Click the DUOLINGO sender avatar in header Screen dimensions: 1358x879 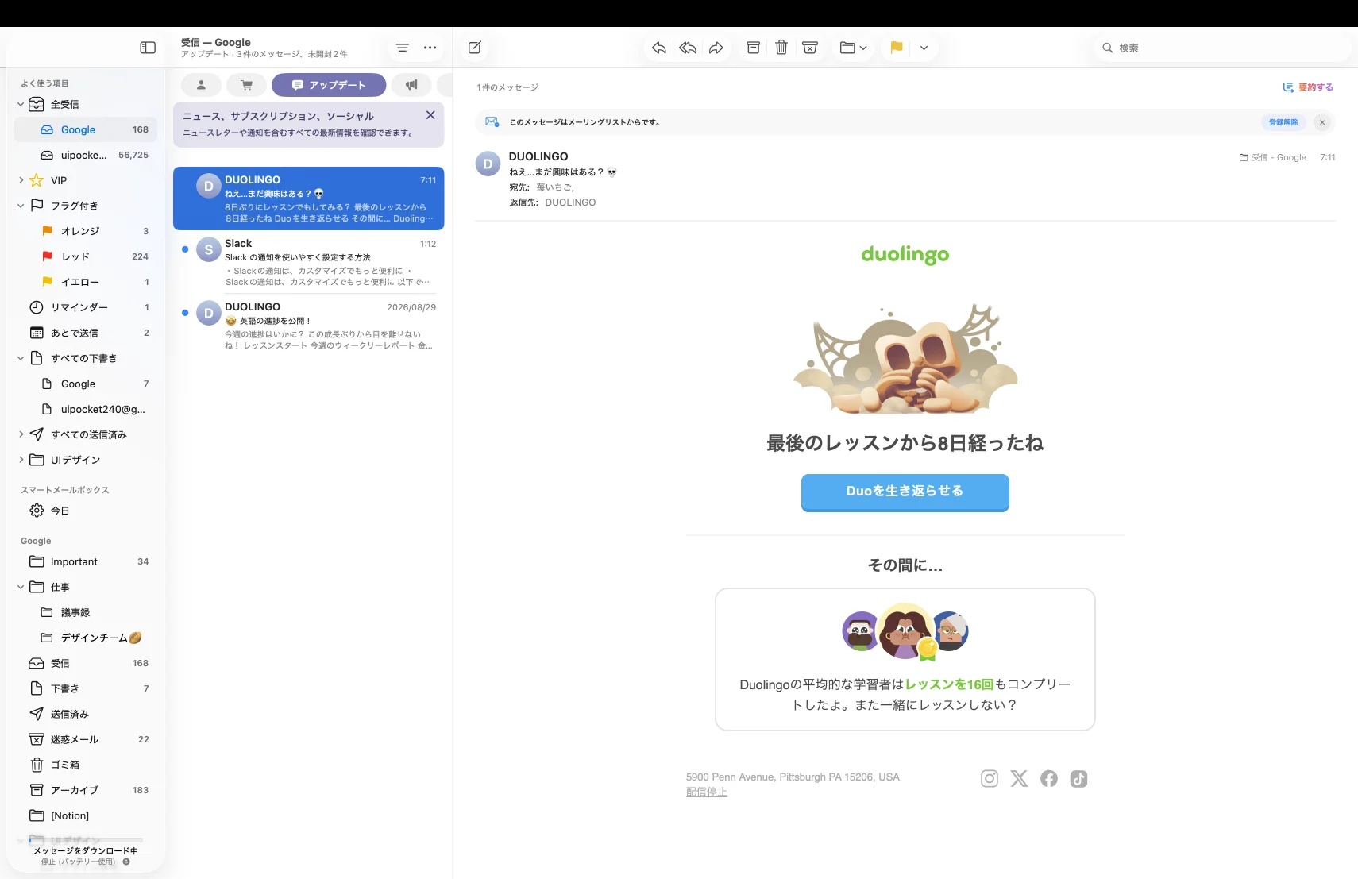coord(488,164)
